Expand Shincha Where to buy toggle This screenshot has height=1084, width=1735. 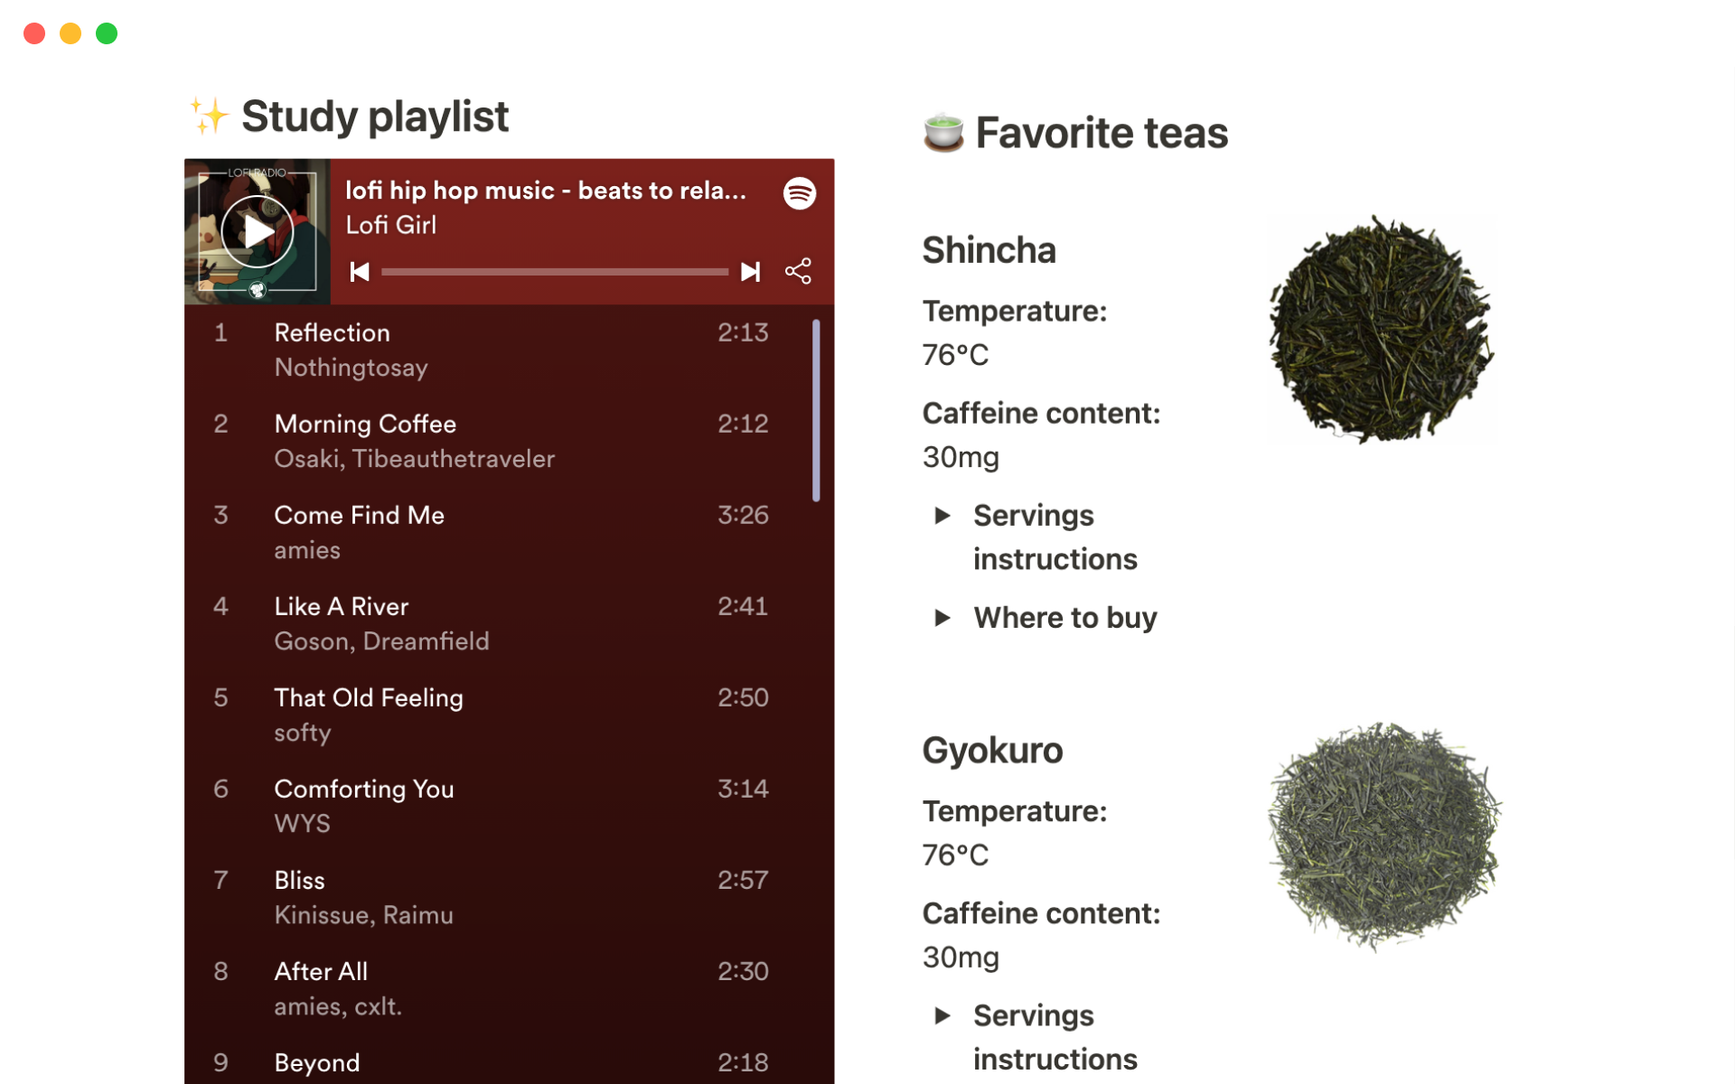point(943,618)
